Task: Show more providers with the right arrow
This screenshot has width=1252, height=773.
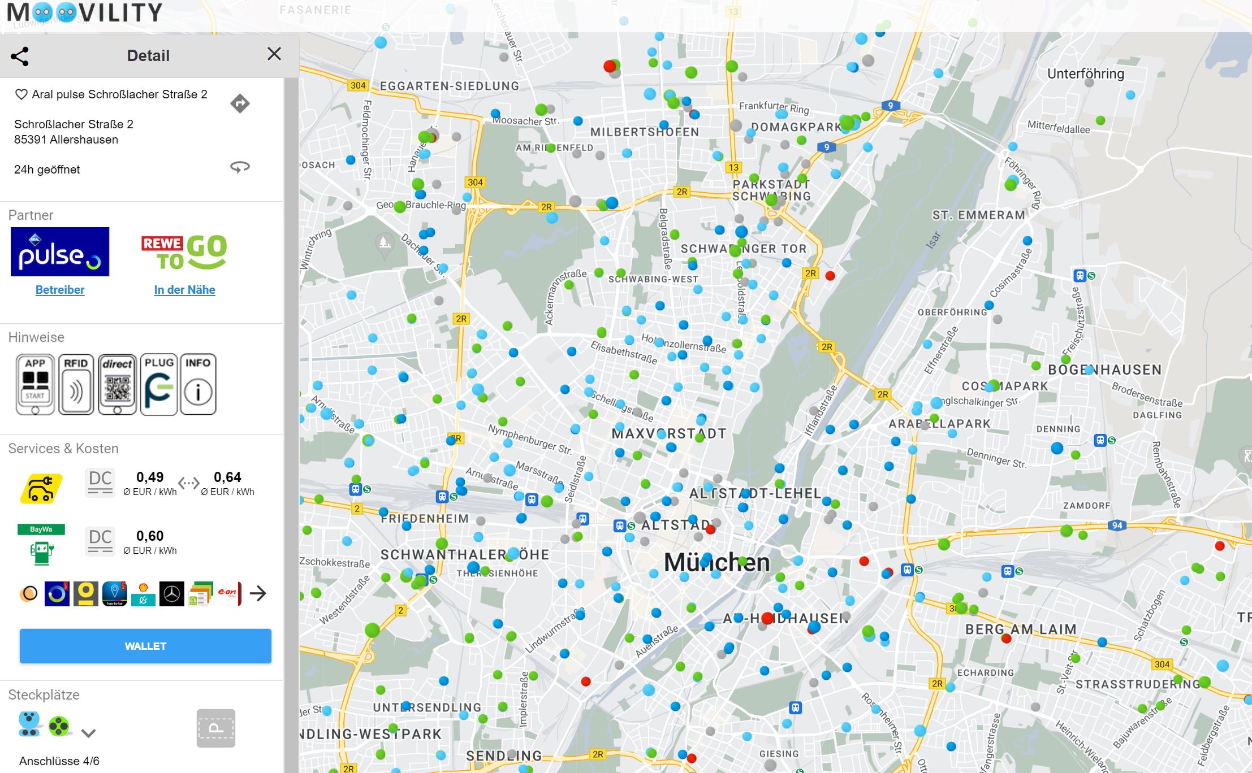Action: tap(258, 593)
